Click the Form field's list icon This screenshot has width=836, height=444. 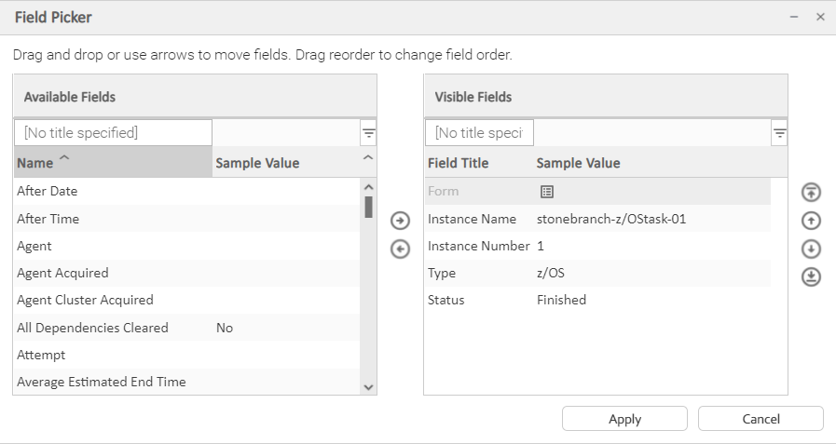coord(547,192)
